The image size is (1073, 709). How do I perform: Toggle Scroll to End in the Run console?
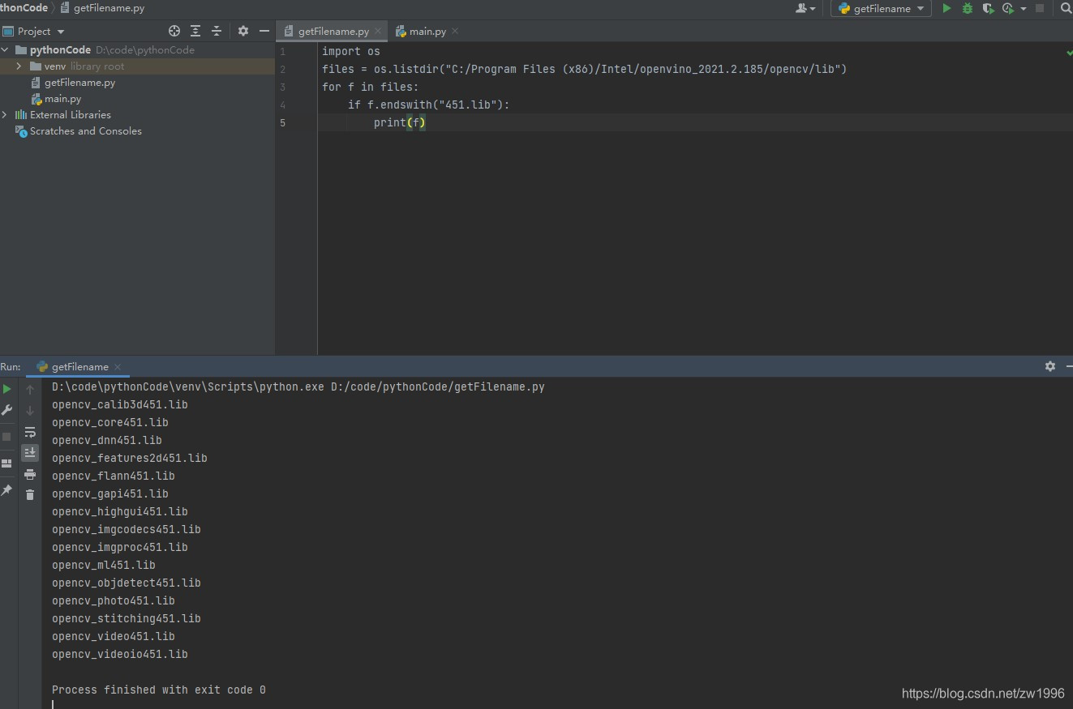click(x=30, y=452)
